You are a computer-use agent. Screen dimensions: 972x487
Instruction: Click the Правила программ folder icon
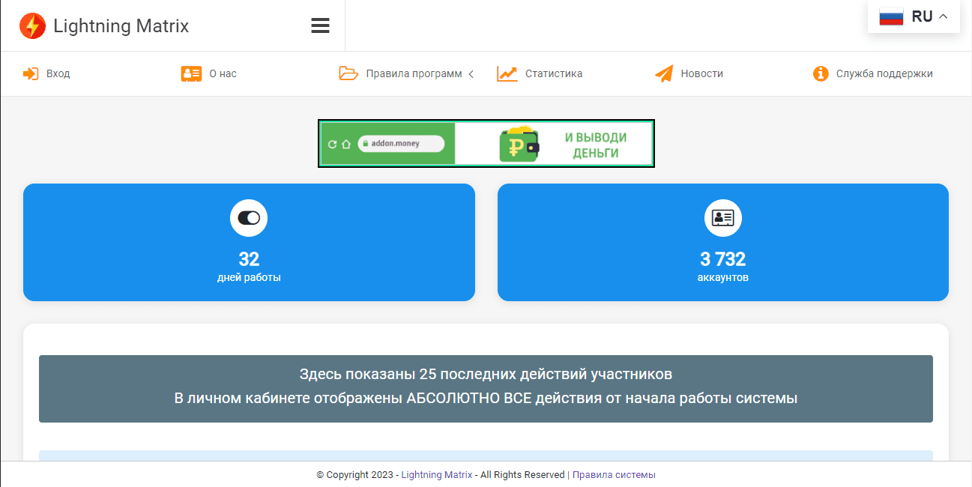pyautogui.click(x=348, y=73)
